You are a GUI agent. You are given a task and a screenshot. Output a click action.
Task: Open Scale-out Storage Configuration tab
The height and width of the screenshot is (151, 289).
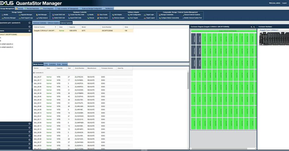pos(91,8)
